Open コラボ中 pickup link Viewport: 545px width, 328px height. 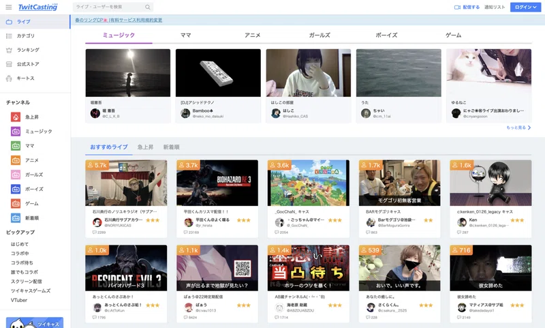(20, 254)
